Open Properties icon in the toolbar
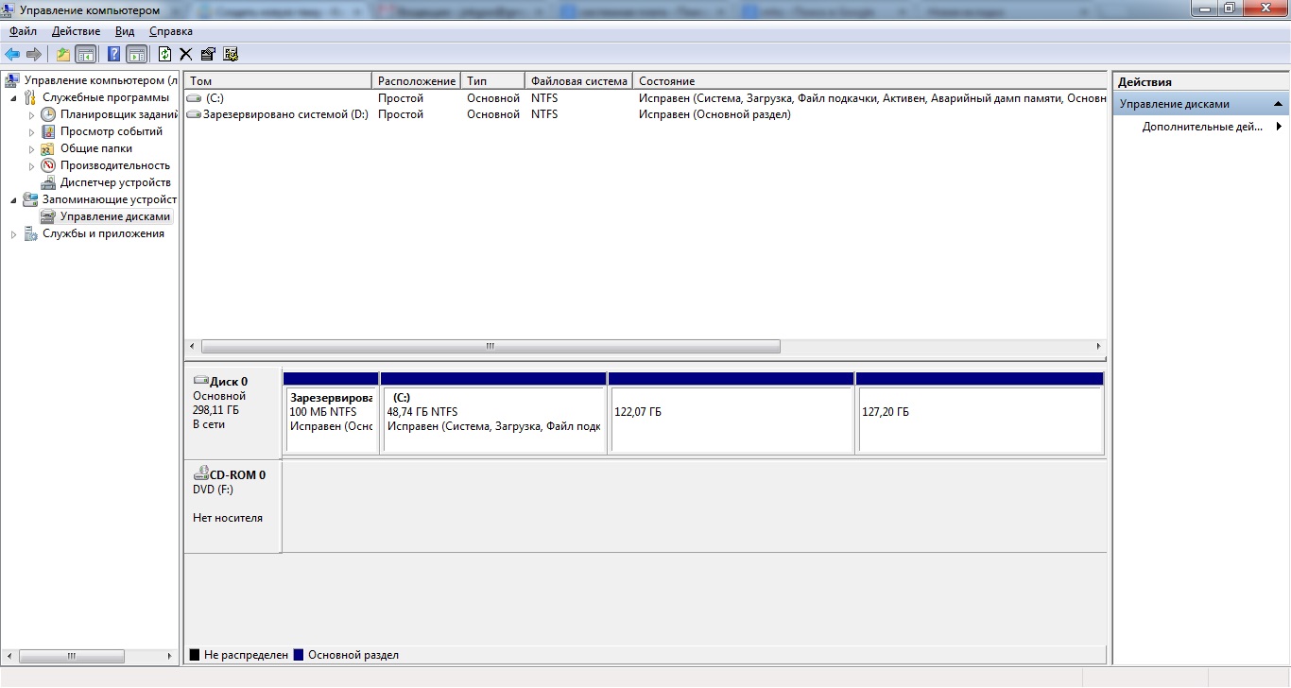1291x688 pixels. 208,54
